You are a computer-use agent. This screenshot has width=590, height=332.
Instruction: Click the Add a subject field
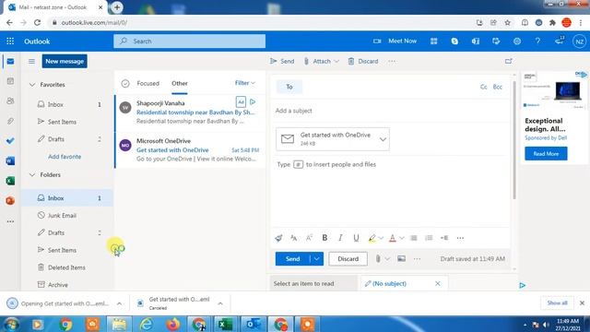pyautogui.click(x=391, y=111)
